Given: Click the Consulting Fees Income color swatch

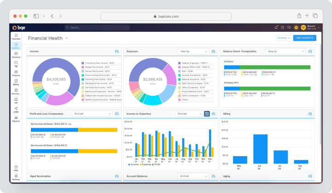Looking at the screenshot, I should (83, 63).
